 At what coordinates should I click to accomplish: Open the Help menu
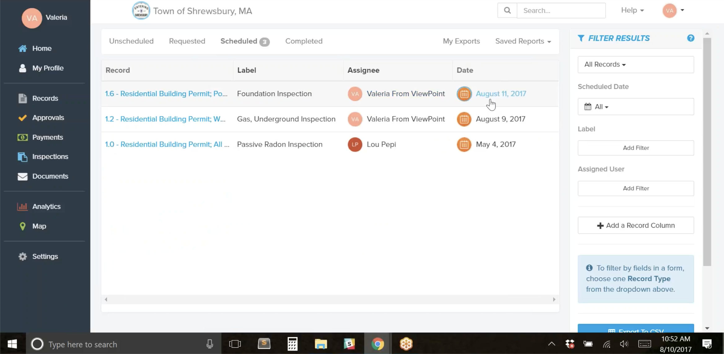(632, 10)
